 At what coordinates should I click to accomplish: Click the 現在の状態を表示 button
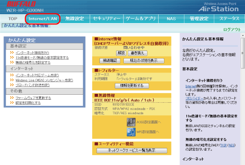click(144, 60)
